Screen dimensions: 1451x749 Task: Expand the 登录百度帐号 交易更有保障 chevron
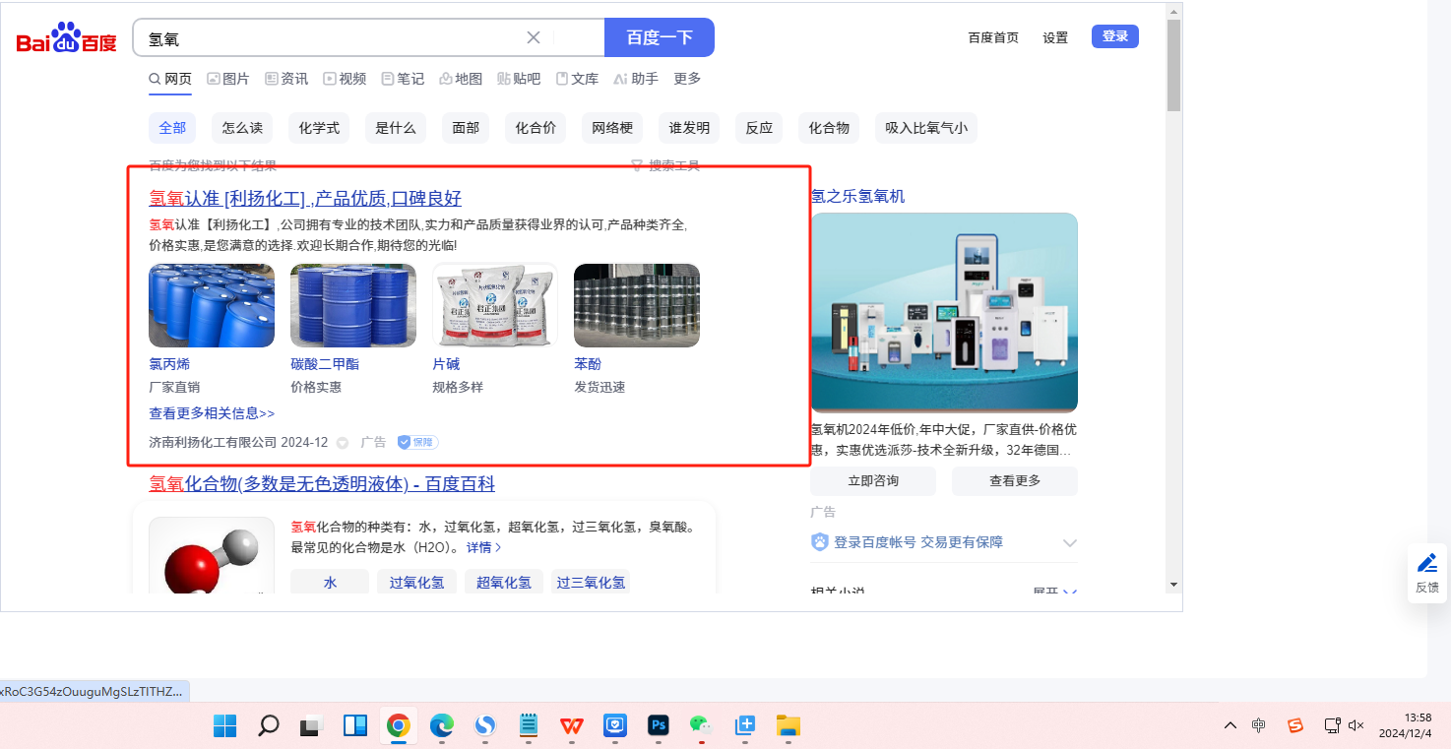coord(1070,543)
